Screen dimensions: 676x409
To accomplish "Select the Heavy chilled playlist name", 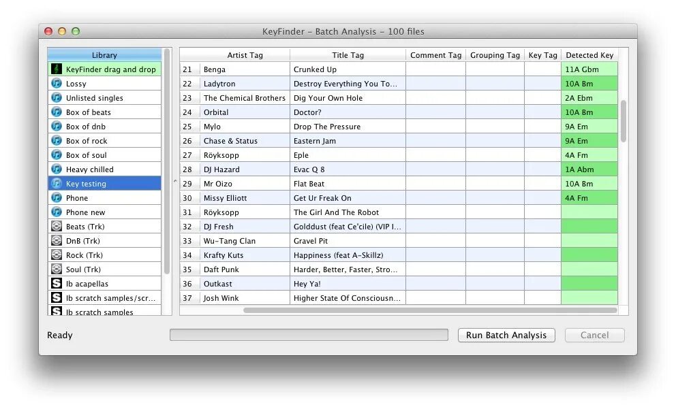I will 90,169.
